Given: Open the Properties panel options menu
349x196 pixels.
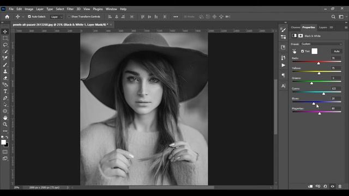Looking at the screenshot, I should click(346, 27).
